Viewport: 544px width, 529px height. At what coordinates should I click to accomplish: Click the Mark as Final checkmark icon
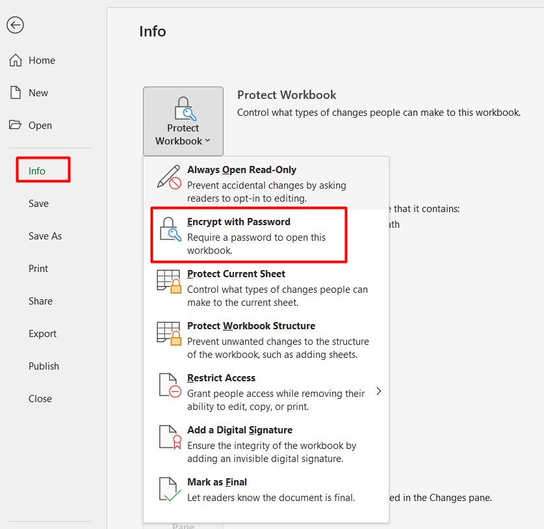click(169, 489)
